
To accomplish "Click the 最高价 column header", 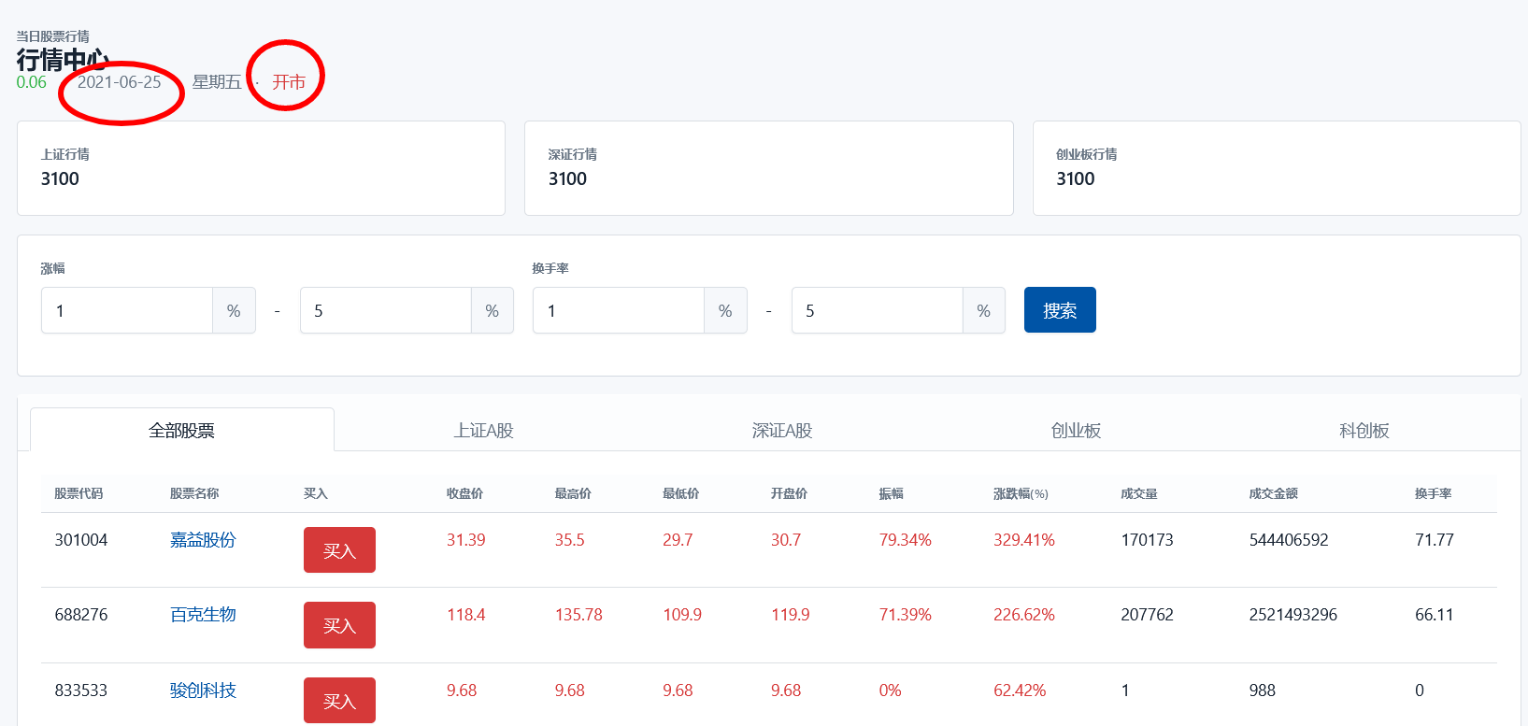I will pyautogui.click(x=573, y=493).
